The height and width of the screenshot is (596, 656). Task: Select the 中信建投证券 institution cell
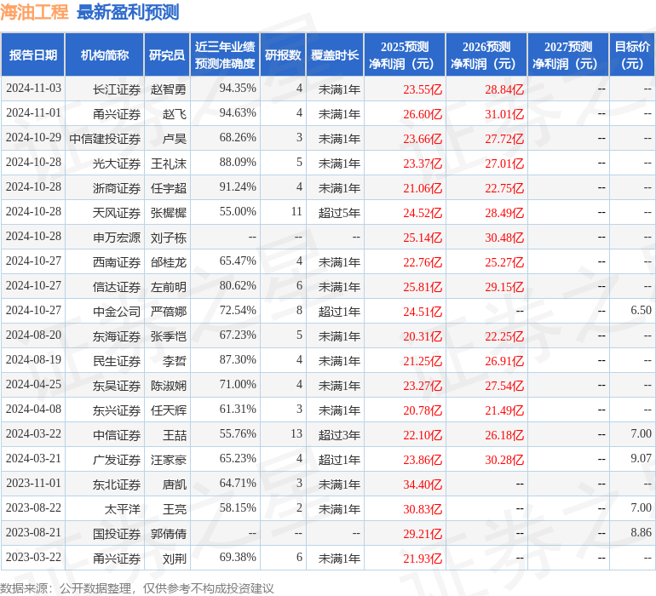coord(105,139)
